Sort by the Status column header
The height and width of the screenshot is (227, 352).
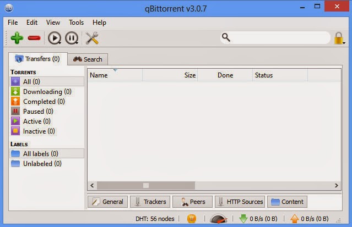click(x=280, y=75)
